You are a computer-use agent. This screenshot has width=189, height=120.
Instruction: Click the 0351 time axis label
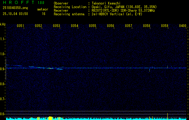pyautogui.click(x=20, y=26)
